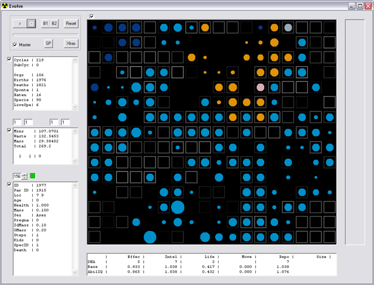Image resolution: width=374 pixels, height=285 pixels.
Task: Uncheck the checkbox above the organism grid
Action: (x=92, y=16)
